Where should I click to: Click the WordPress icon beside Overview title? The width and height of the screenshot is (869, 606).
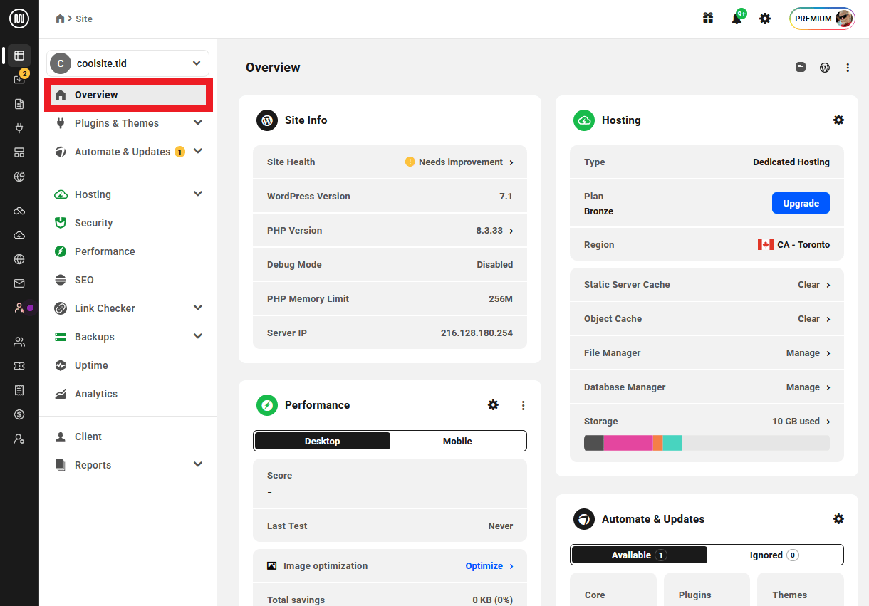click(825, 68)
